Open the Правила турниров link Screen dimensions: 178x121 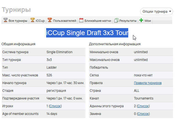[148, 83]
